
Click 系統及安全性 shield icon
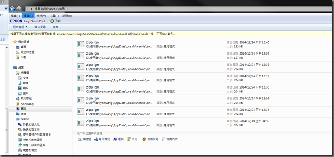[x=20, y=129]
